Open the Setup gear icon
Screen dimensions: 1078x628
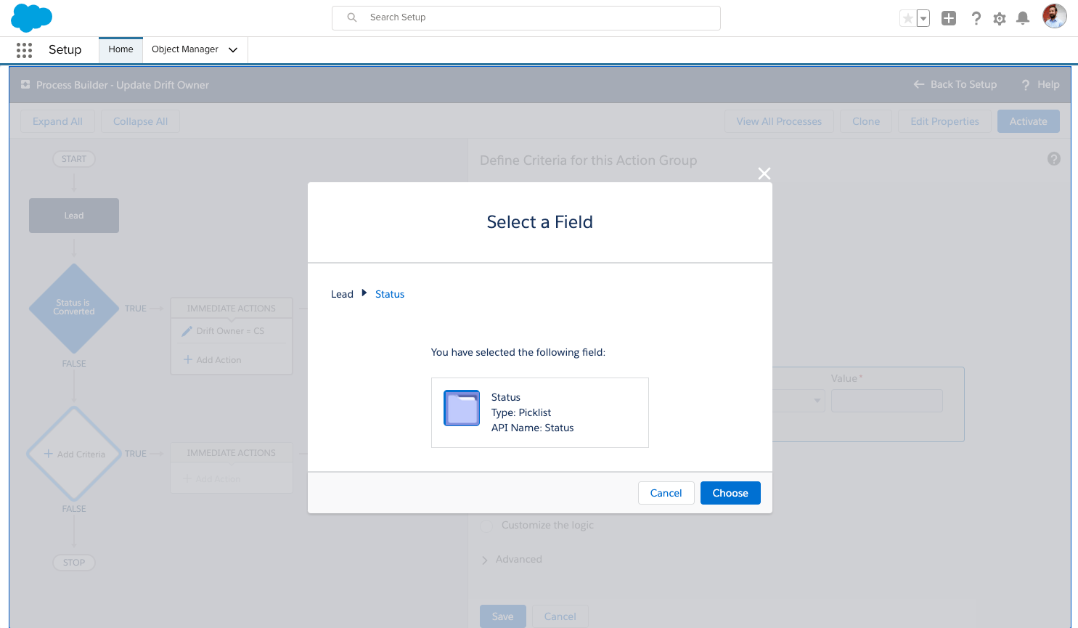(x=1000, y=19)
